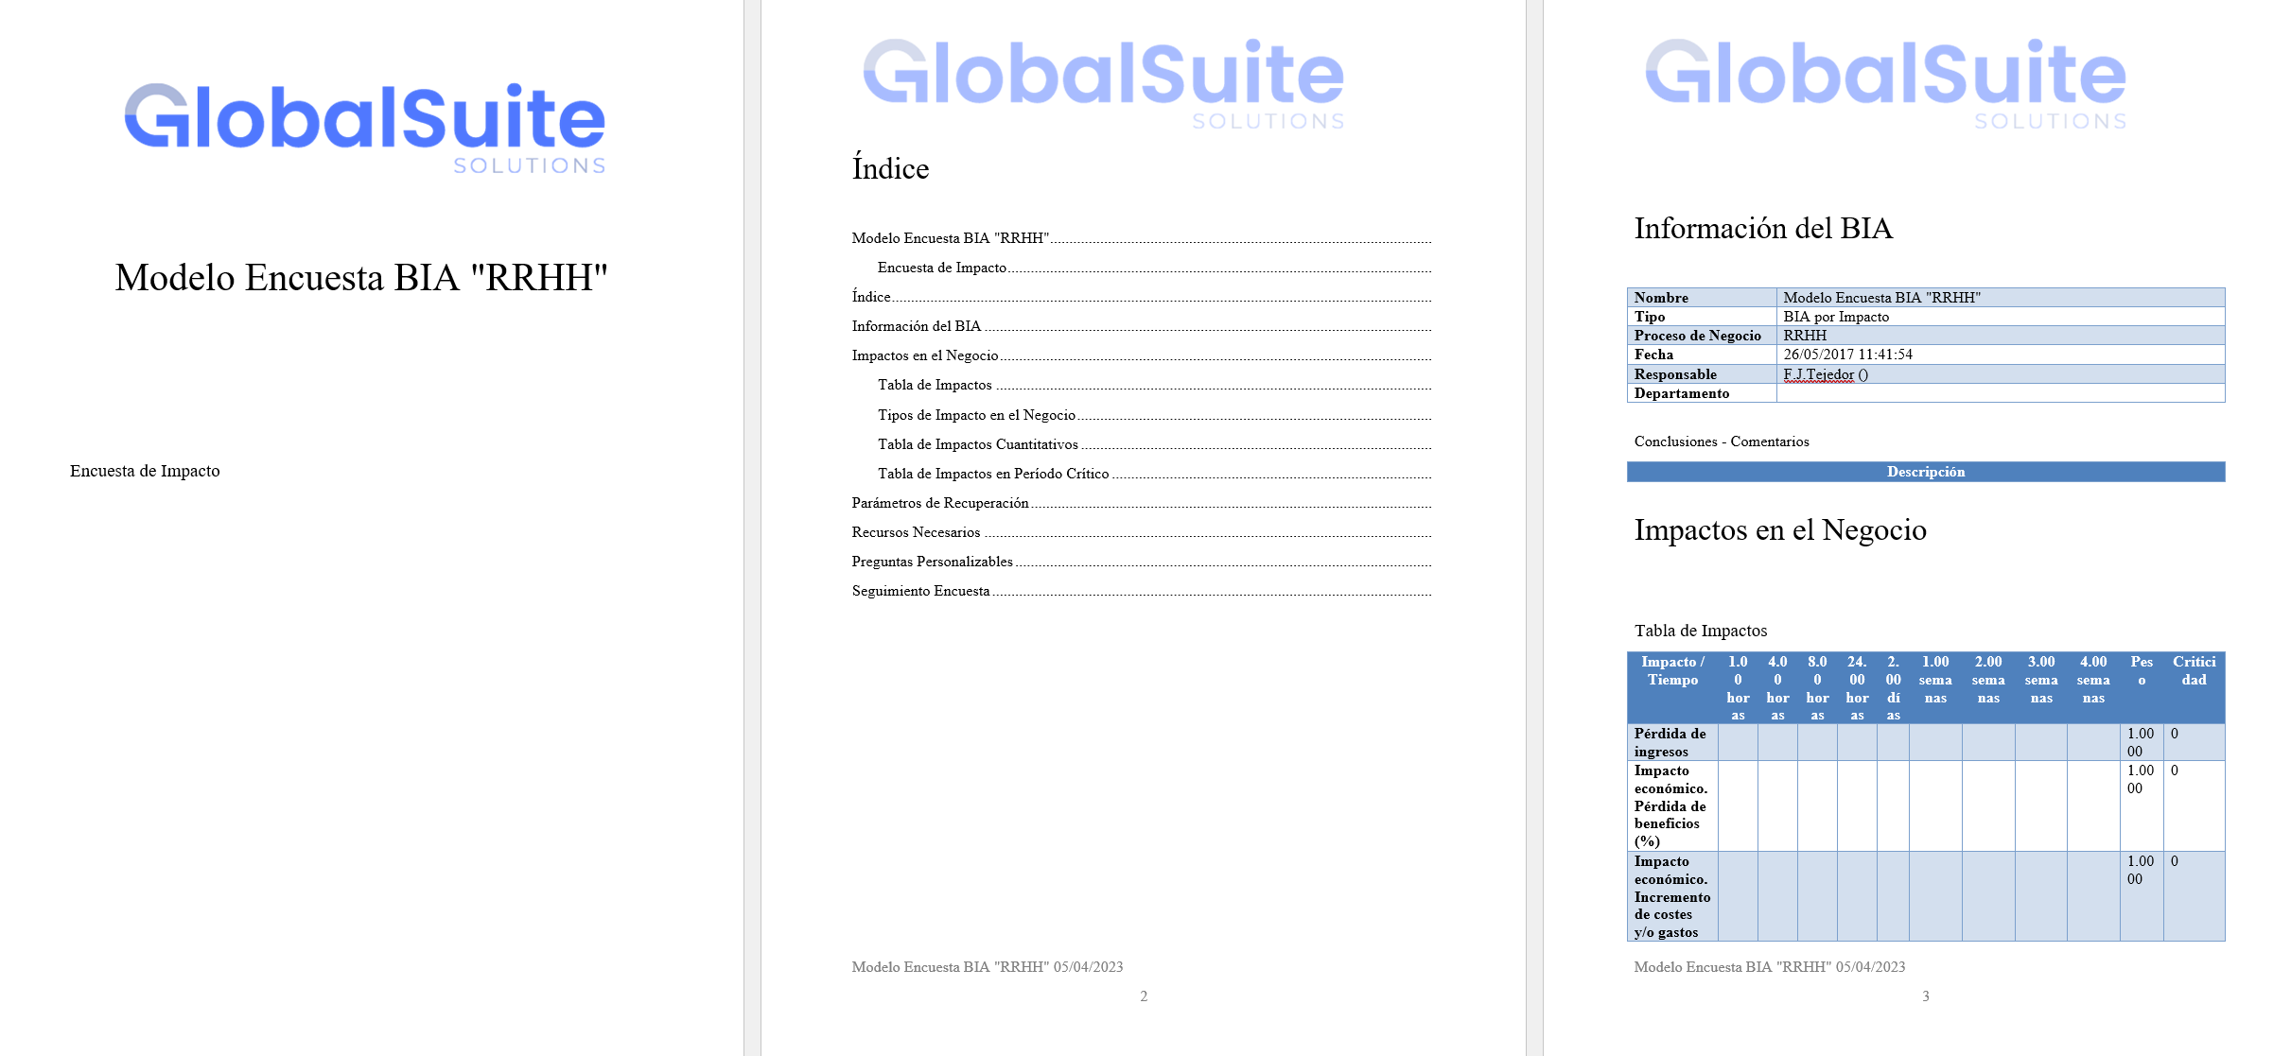The width and height of the screenshot is (2291, 1056).
Task: Open index entry 'Seguimiento Encuesta'
Action: pyautogui.click(x=1141, y=591)
